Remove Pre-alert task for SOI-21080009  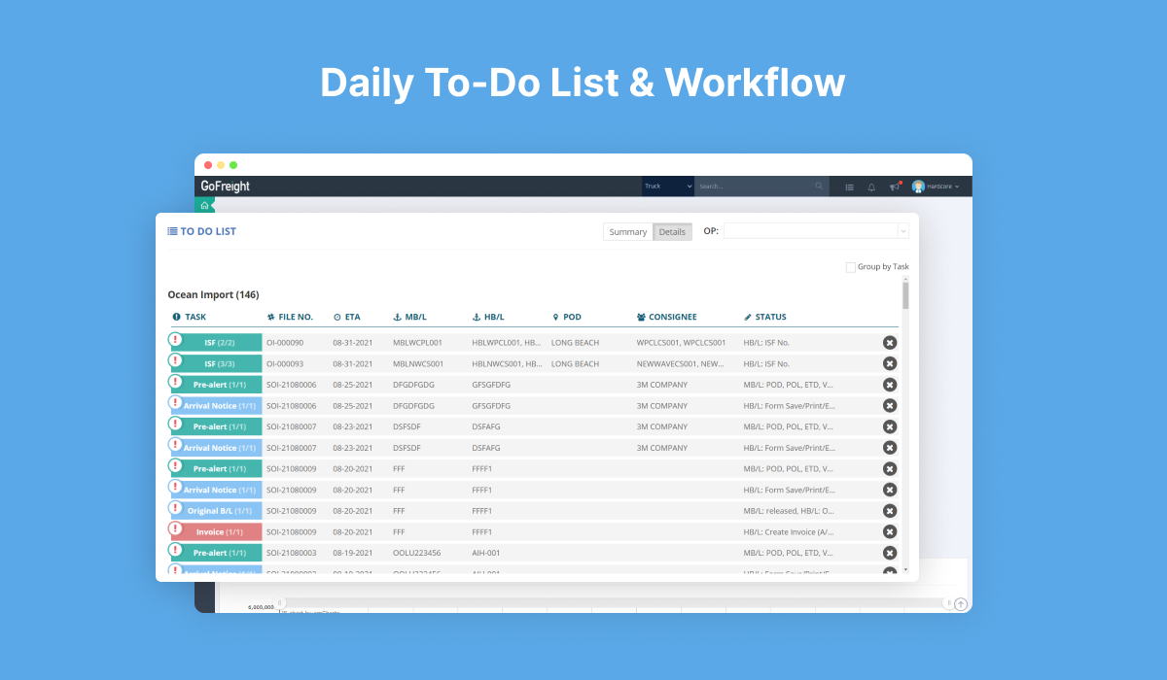pos(889,469)
